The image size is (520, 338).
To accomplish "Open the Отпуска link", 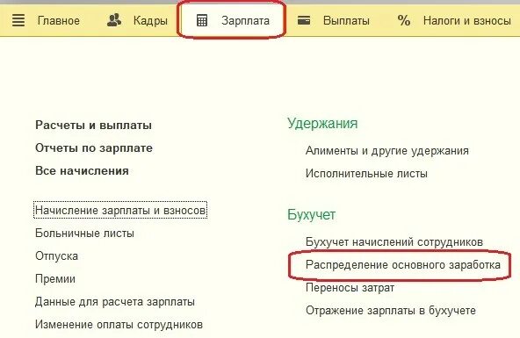I will tap(57, 256).
